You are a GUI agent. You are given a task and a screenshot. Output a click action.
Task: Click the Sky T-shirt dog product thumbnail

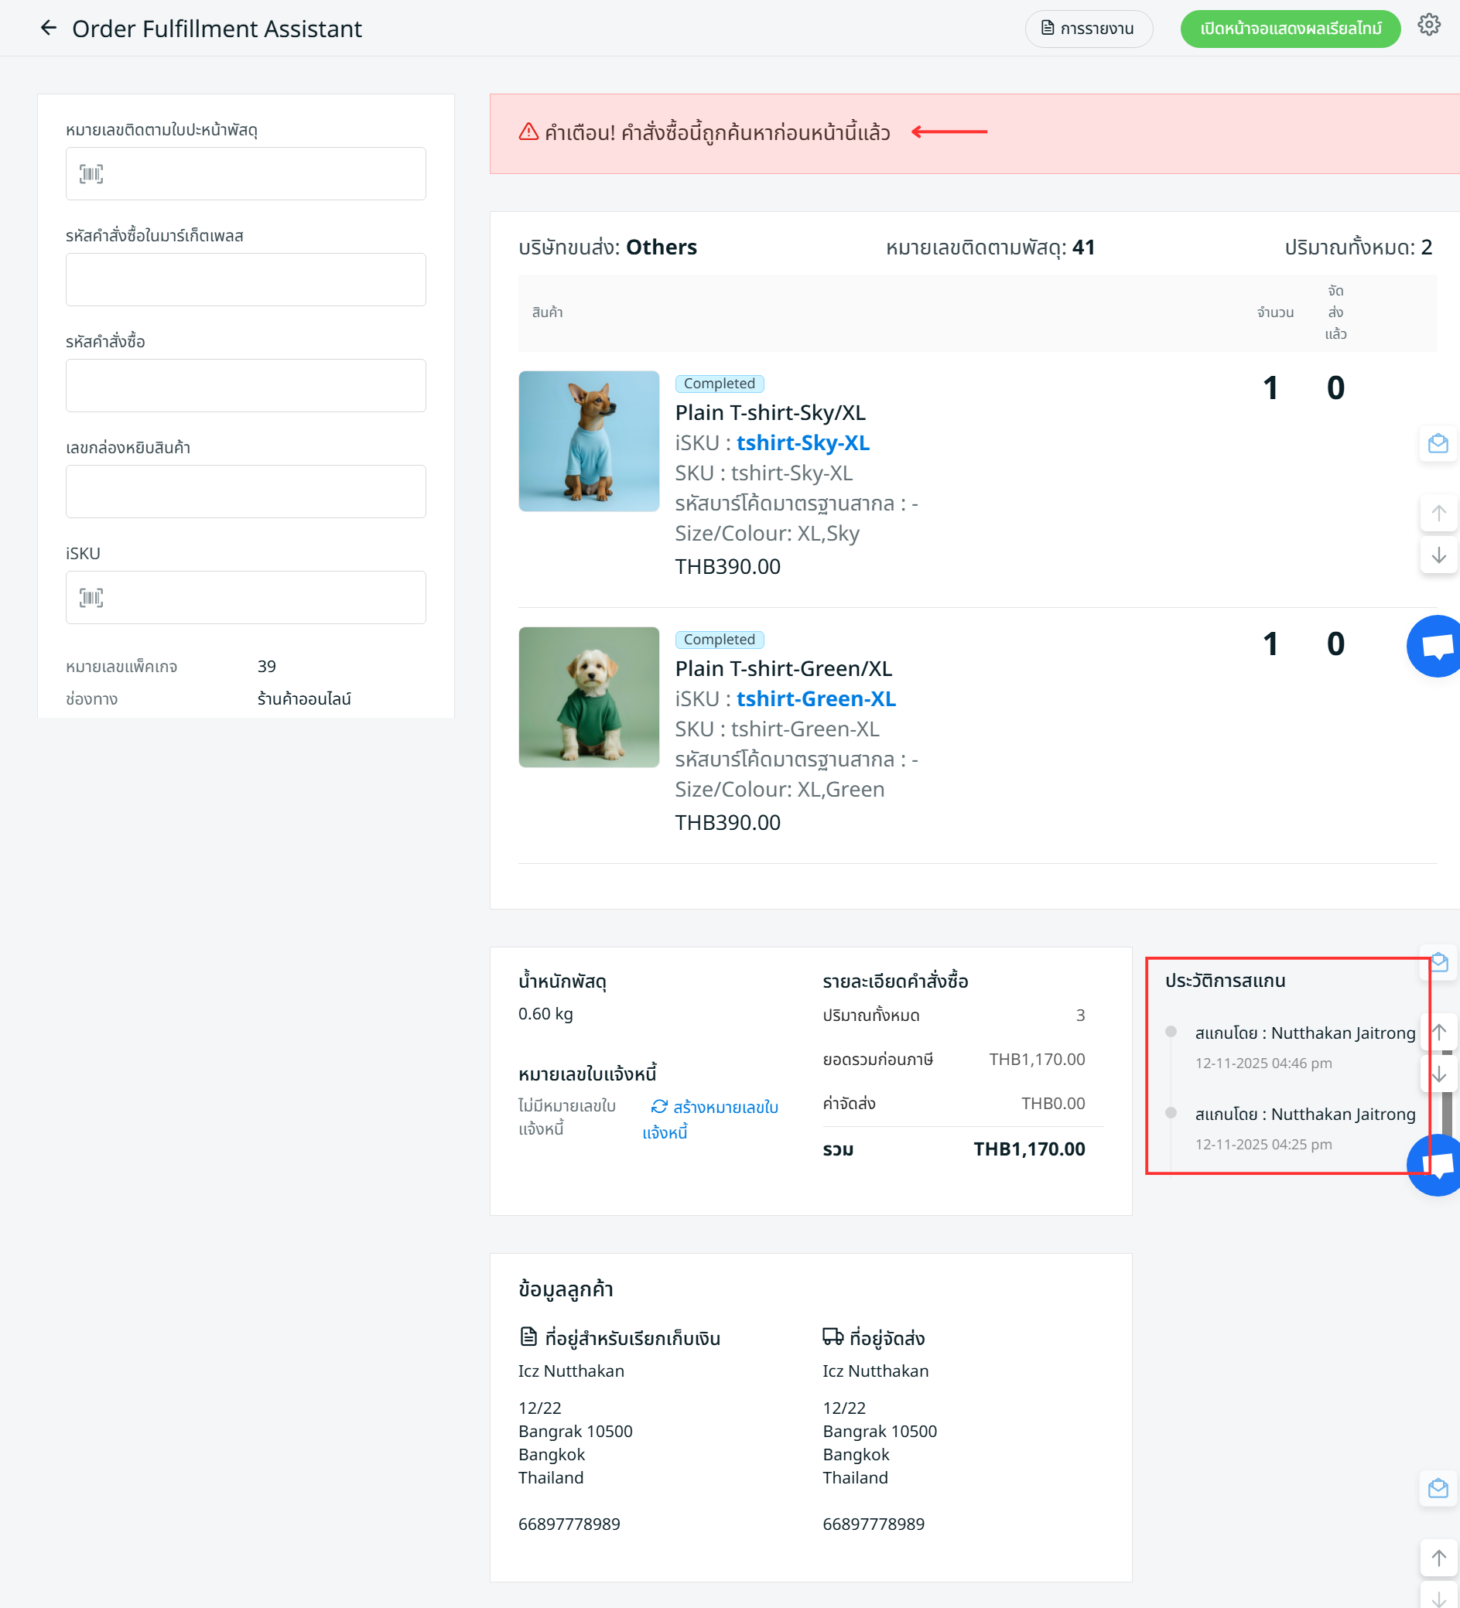(x=589, y=441)
